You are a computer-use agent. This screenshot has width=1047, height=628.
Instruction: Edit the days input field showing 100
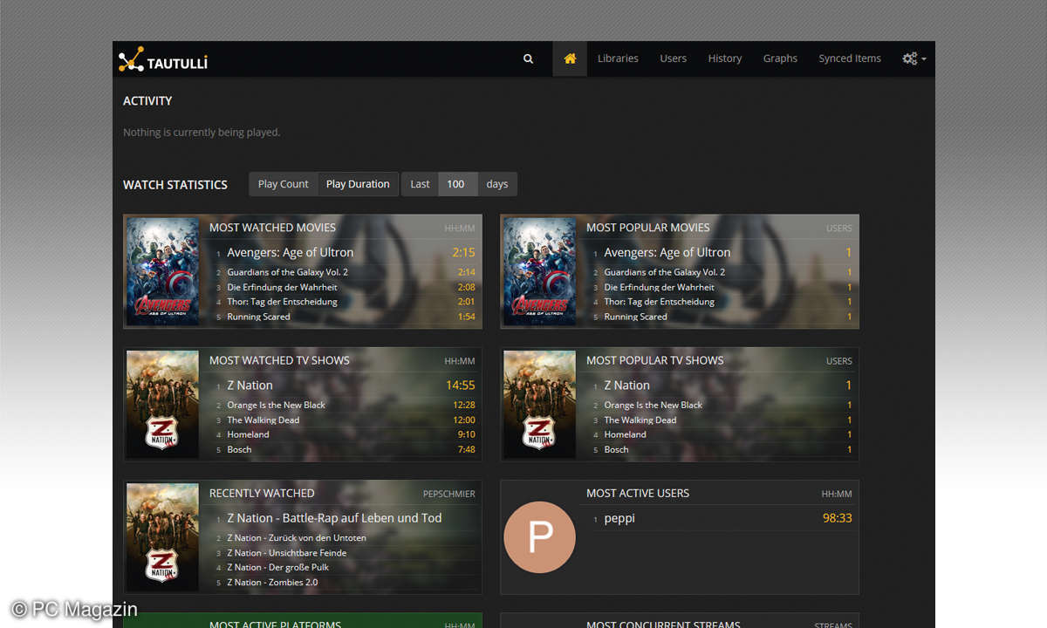(x=457, y=184)
